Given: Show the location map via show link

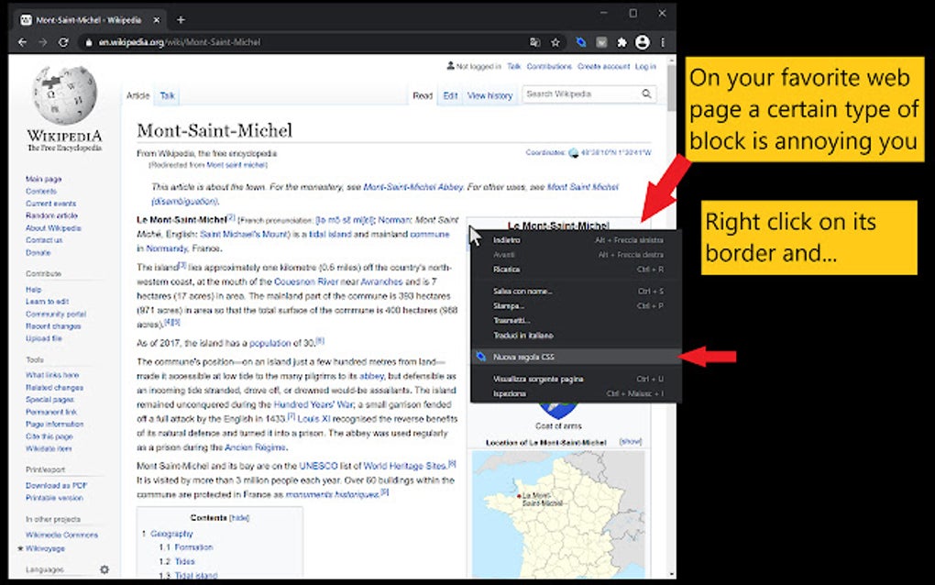Looking at the screenshot, I should click(631, 442).
